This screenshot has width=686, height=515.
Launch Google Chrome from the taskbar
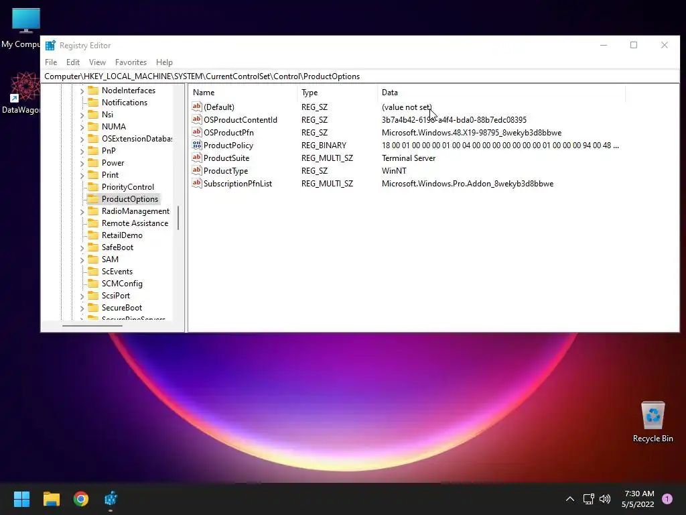pos(81,499)
